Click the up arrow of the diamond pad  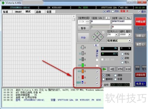pos(97,33)
